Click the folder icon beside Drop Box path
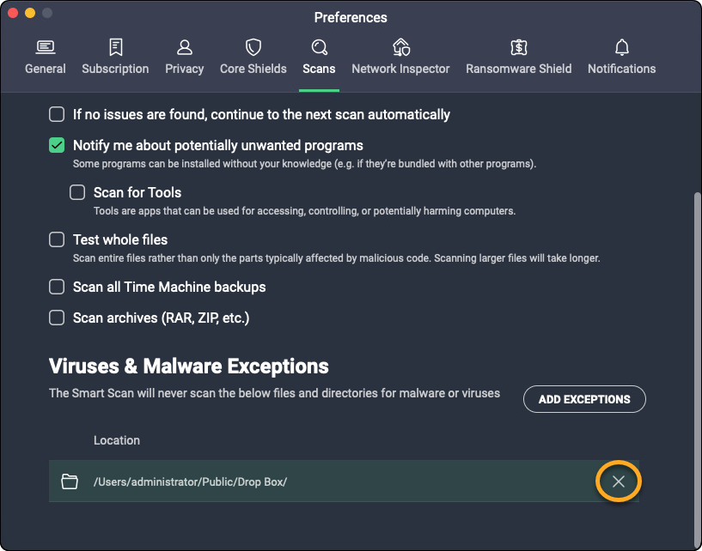 [x=70, y=481]
